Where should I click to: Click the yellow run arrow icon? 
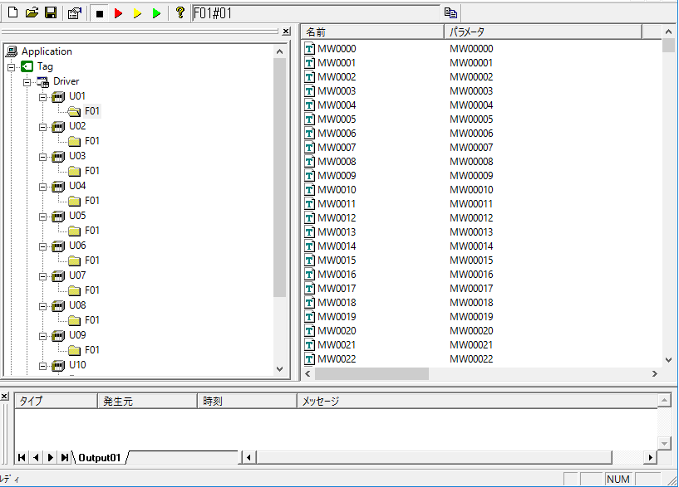point(136,12)
